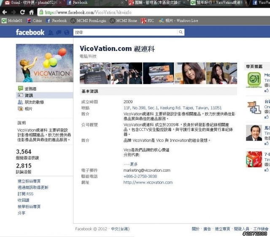This screenshot has height=237, width=270.
Task: Open the 相片 - Windows Live bookmark
Action: (178, 21)
